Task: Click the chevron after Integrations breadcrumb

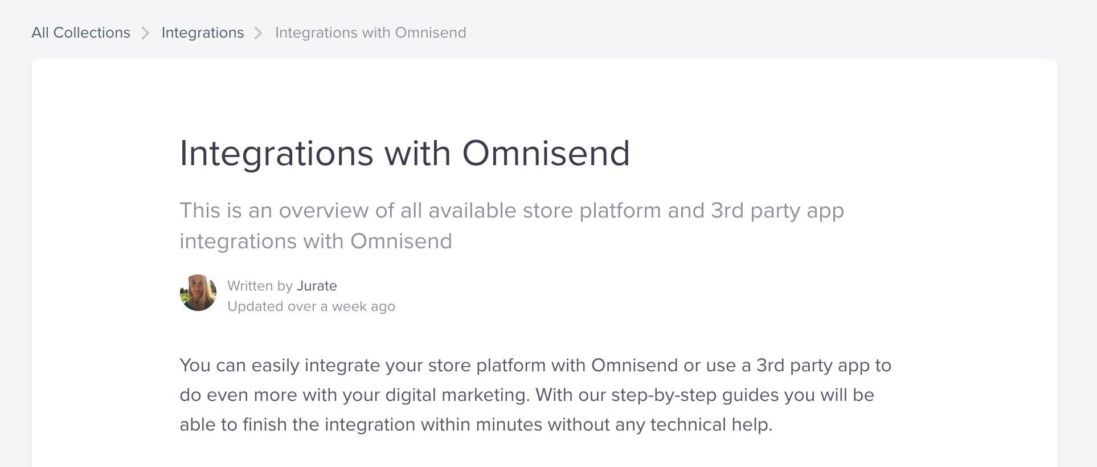Action: [x=259, y=33]
